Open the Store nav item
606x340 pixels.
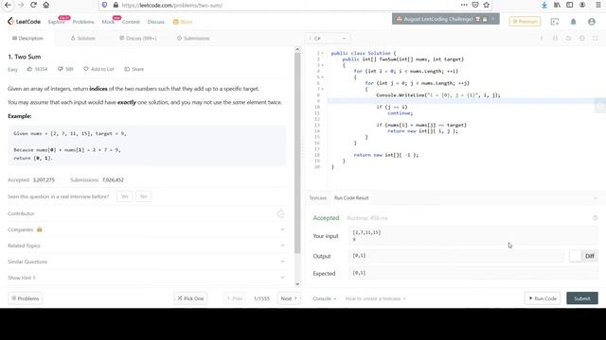click(183, 22)
